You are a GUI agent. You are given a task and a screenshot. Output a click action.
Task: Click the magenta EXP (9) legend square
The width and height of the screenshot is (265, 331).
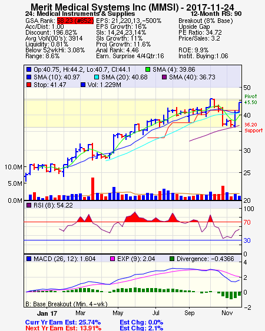tap(112, 259)
